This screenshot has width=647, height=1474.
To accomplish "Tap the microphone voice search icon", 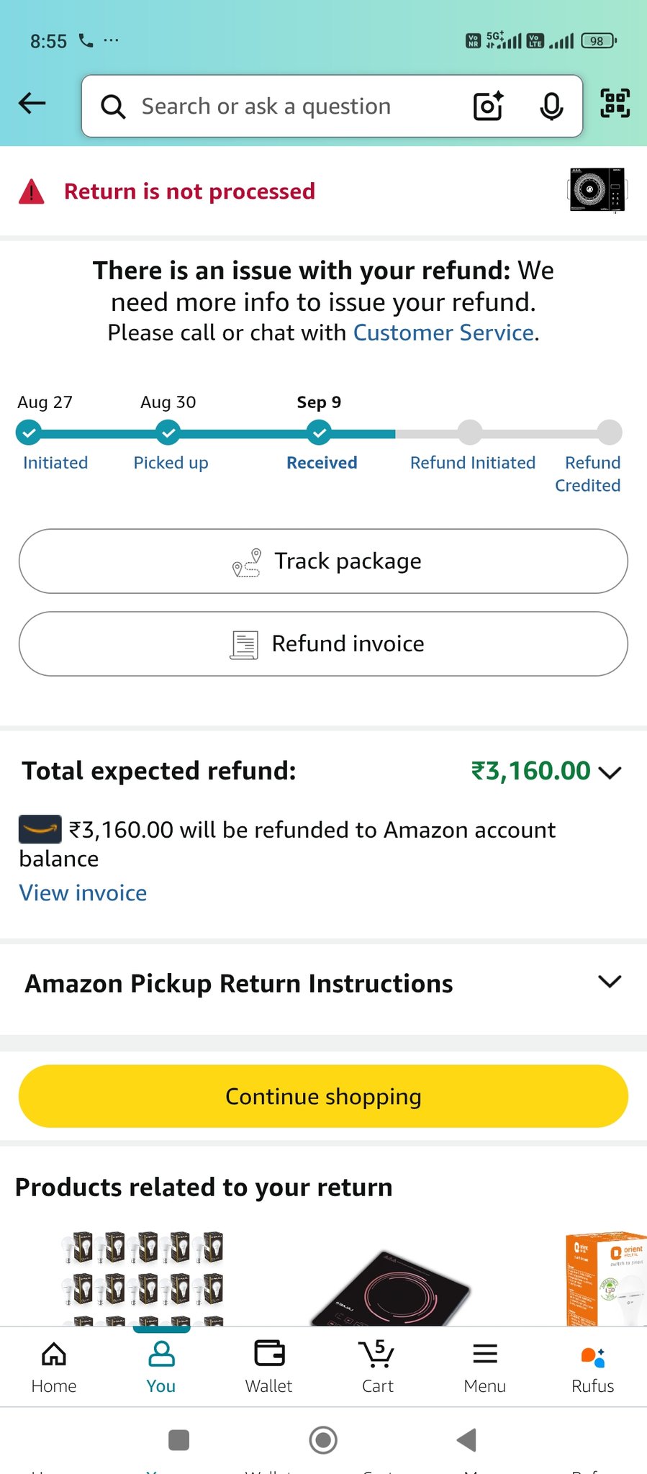I will point(551,107).
